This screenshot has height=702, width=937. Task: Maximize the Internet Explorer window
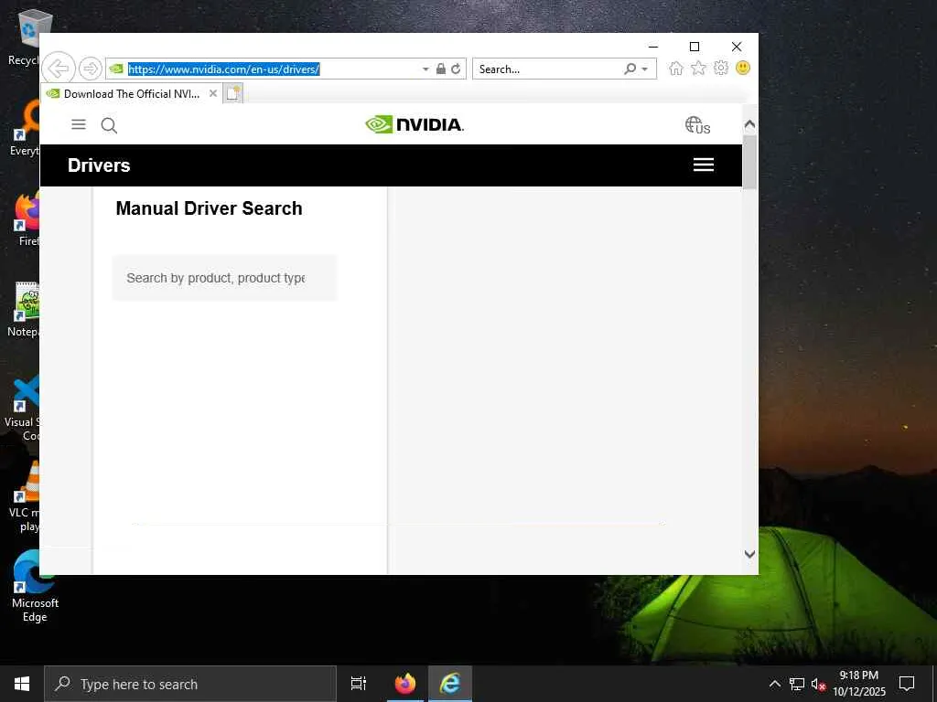click(x=695, y=47)
